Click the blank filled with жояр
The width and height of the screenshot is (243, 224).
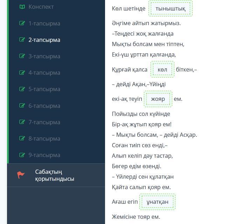coord(158,99)
